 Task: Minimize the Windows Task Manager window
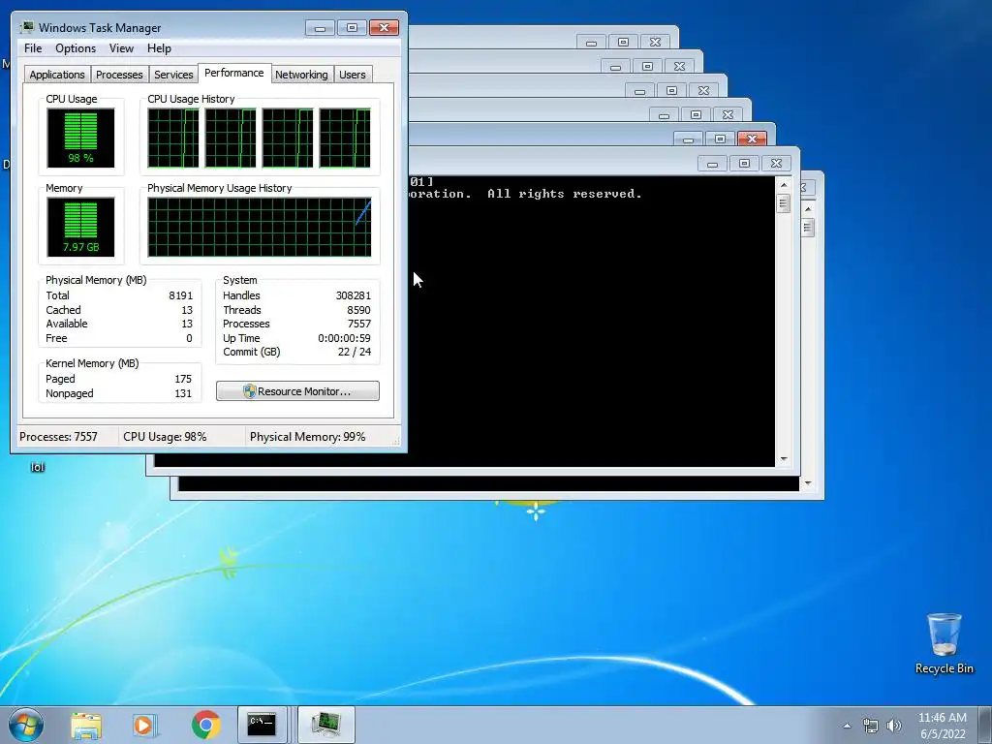click(x=320, y=28)
